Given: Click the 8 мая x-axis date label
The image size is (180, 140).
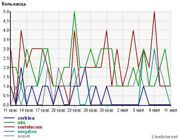Looking at the screenshot, I should (x=154, y=110).
